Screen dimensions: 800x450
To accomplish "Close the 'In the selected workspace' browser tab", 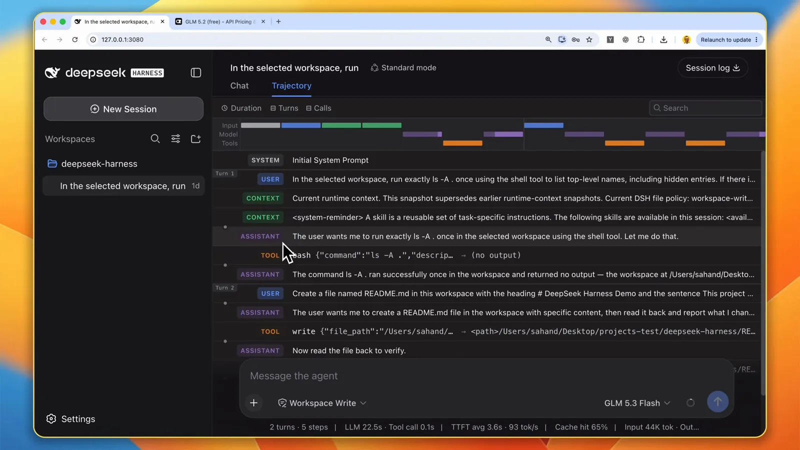I will (162, 21).
